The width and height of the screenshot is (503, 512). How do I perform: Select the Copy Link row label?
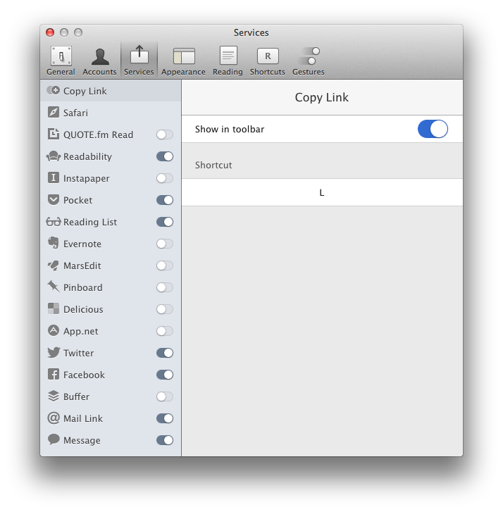85,91
